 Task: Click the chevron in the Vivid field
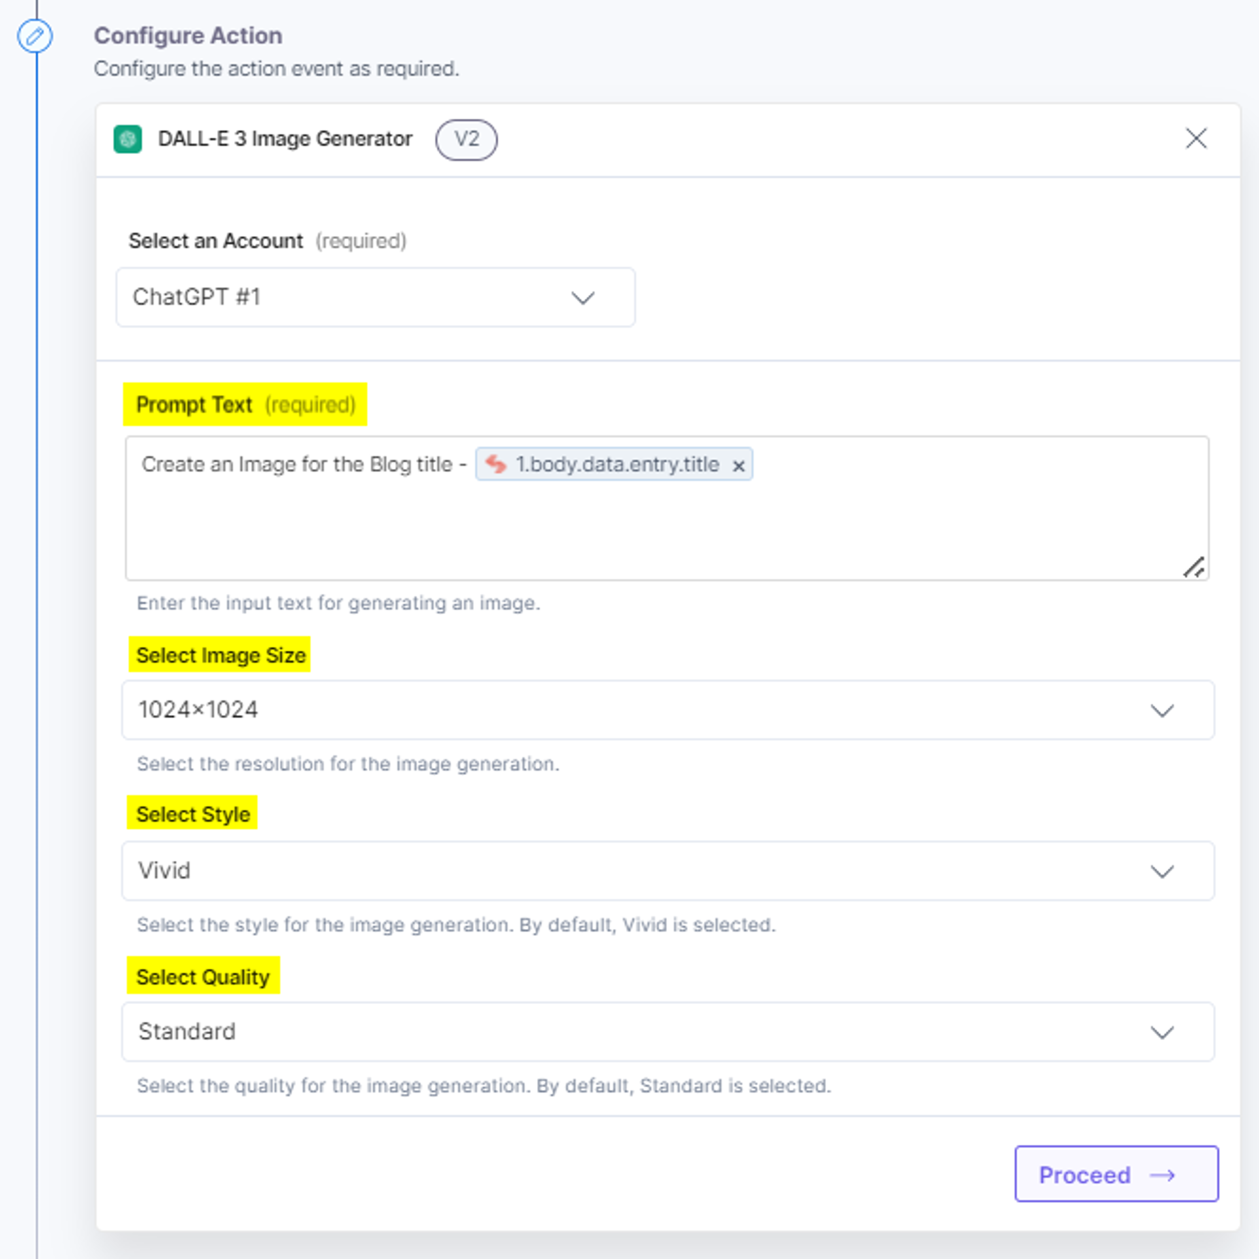coord(1162,871)
